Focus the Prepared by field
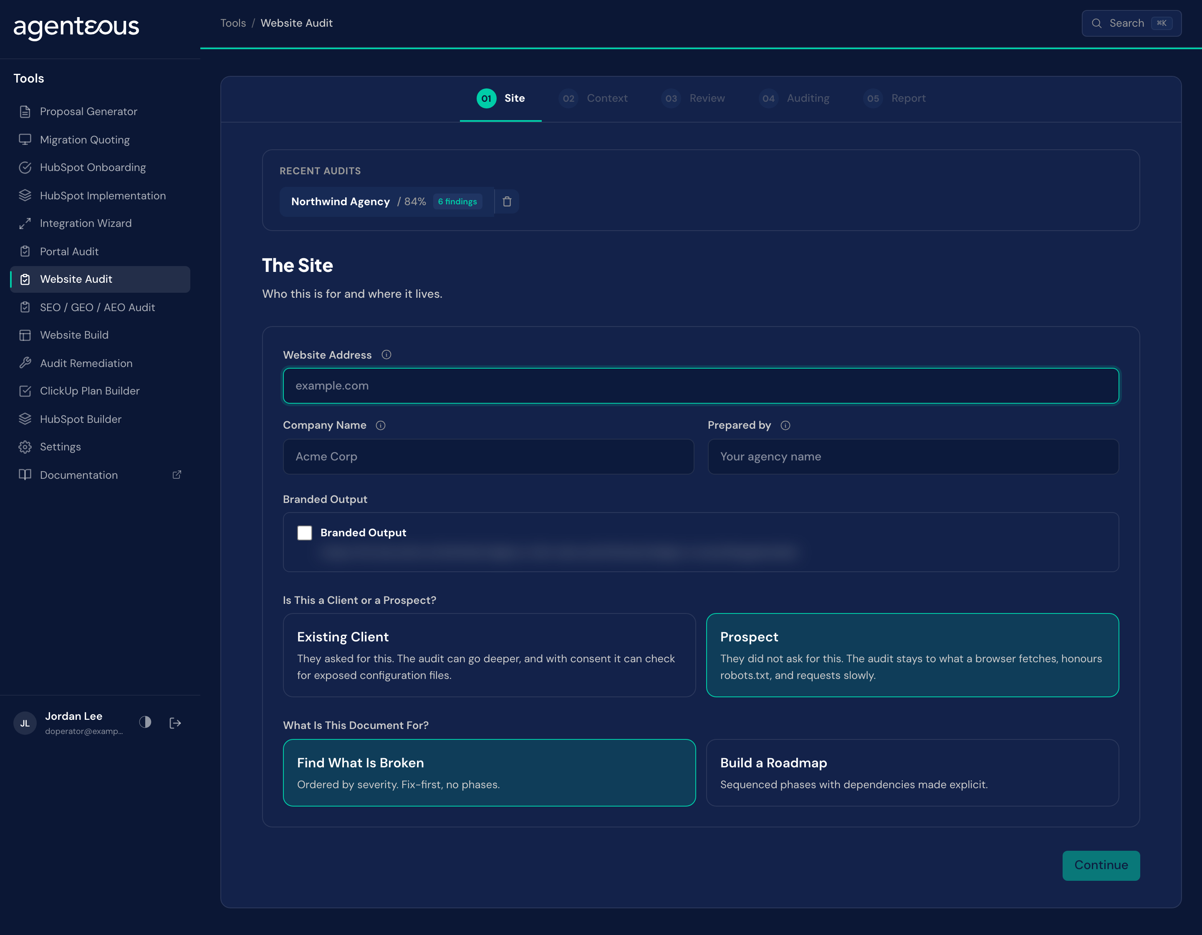This screenshot has width=1202, height=935. tap(913, 457)
